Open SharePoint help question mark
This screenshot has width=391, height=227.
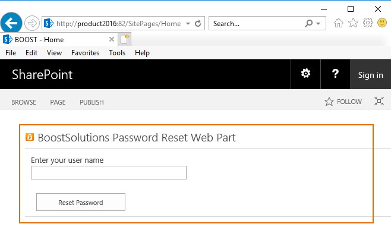point(335,74)
